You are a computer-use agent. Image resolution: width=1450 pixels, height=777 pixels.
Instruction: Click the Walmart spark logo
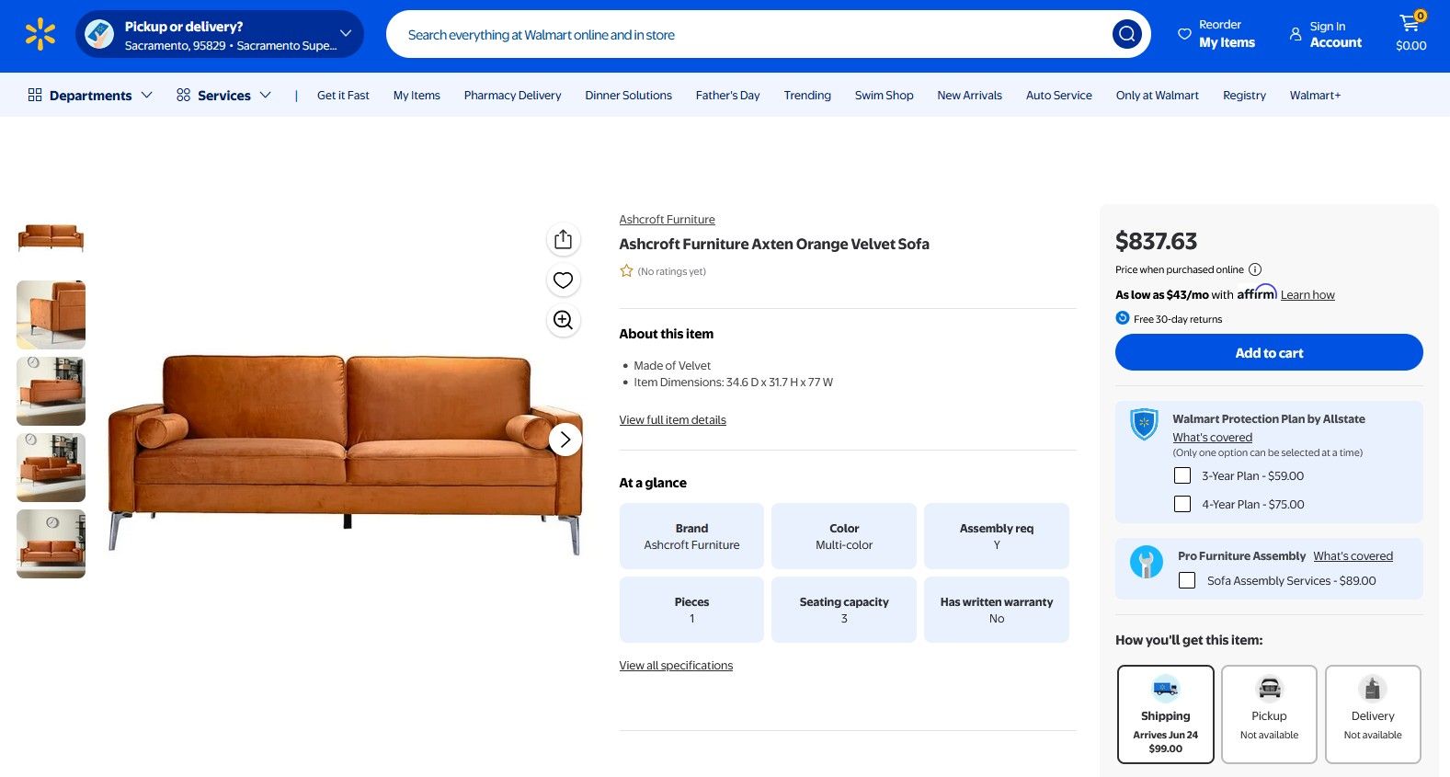(x=40, y=35)
